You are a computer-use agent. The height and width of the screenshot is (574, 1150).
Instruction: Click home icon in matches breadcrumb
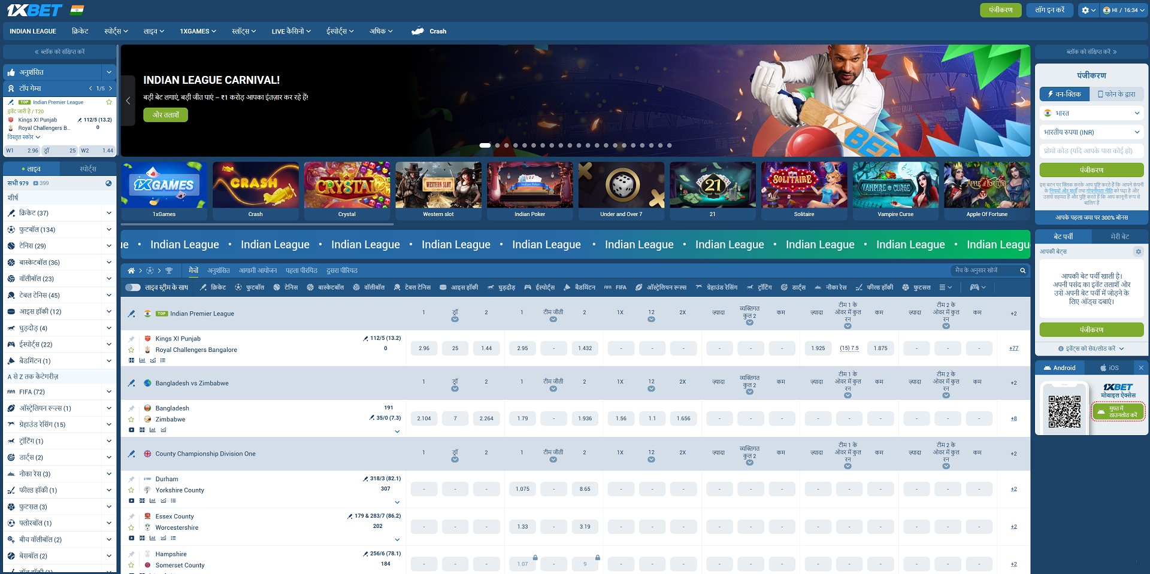point(131,271)
